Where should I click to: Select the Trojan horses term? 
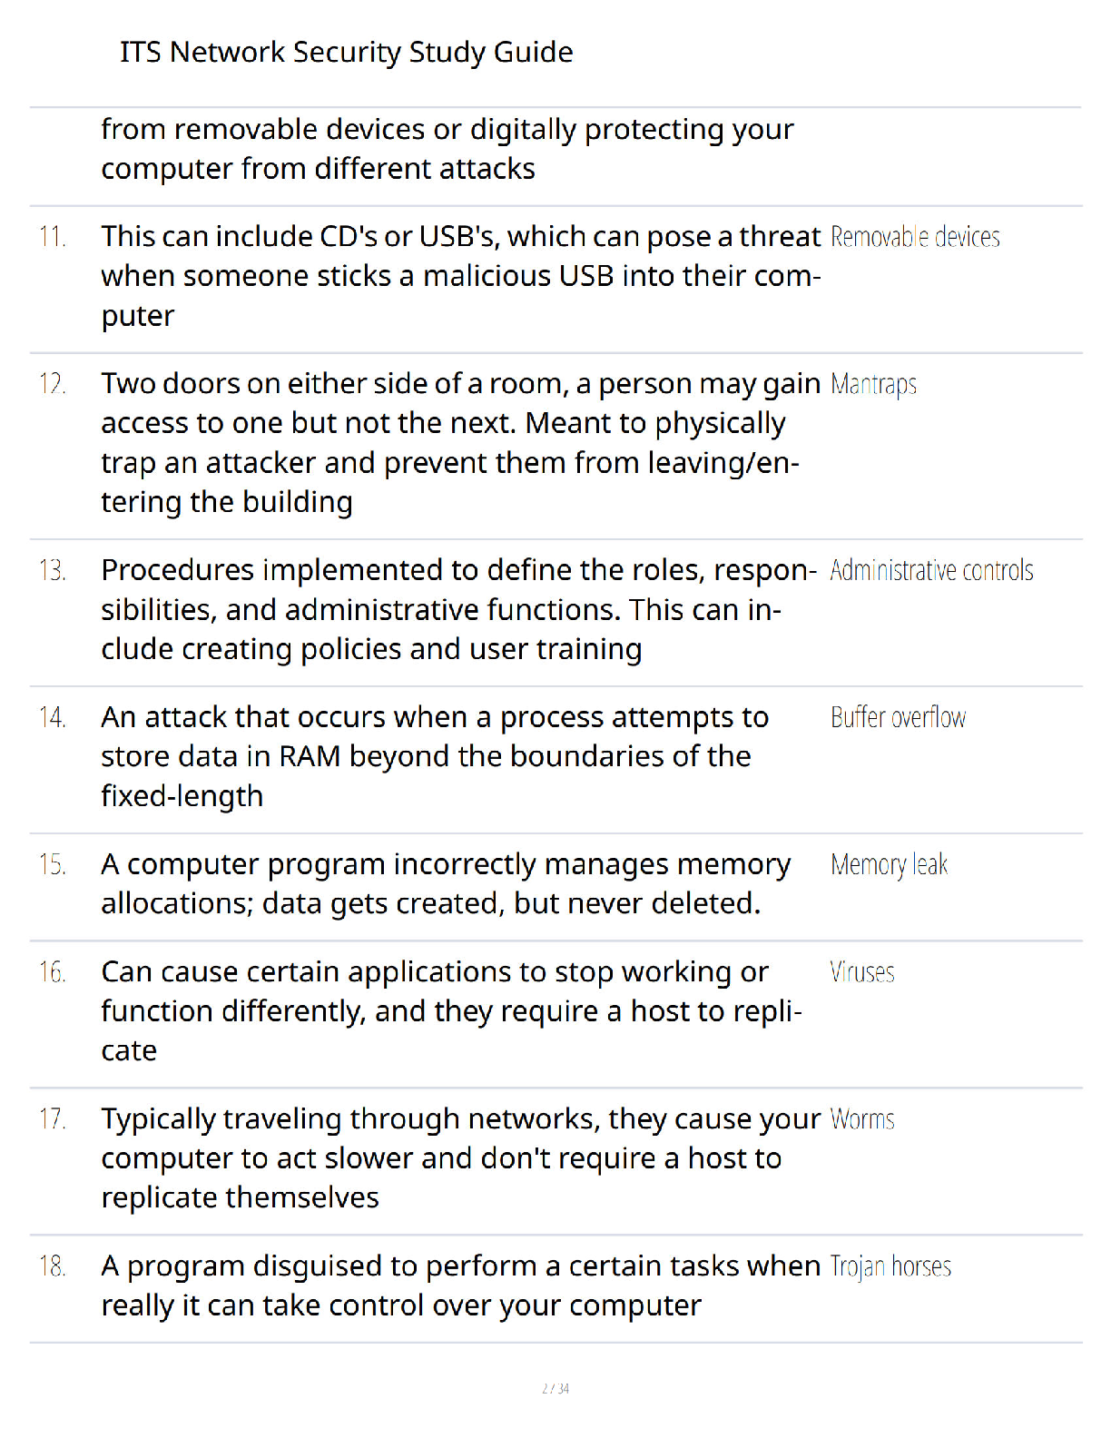tap(890, 1267)
